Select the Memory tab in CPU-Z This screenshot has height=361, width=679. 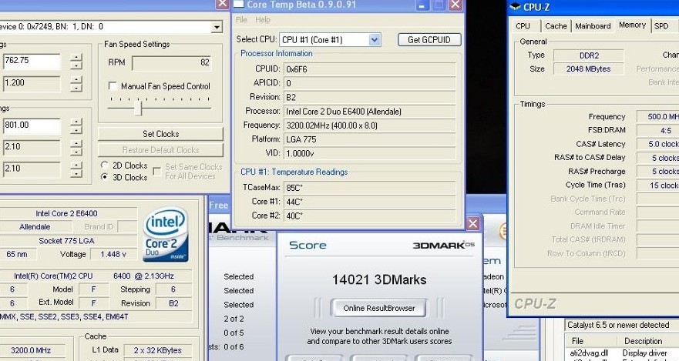tap(632, 25)
